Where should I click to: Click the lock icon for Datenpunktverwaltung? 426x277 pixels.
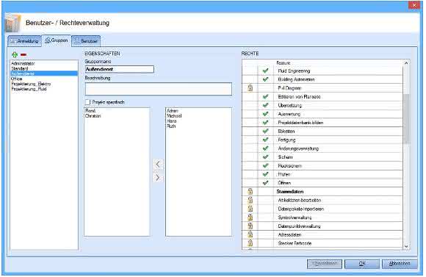(250, 226)
